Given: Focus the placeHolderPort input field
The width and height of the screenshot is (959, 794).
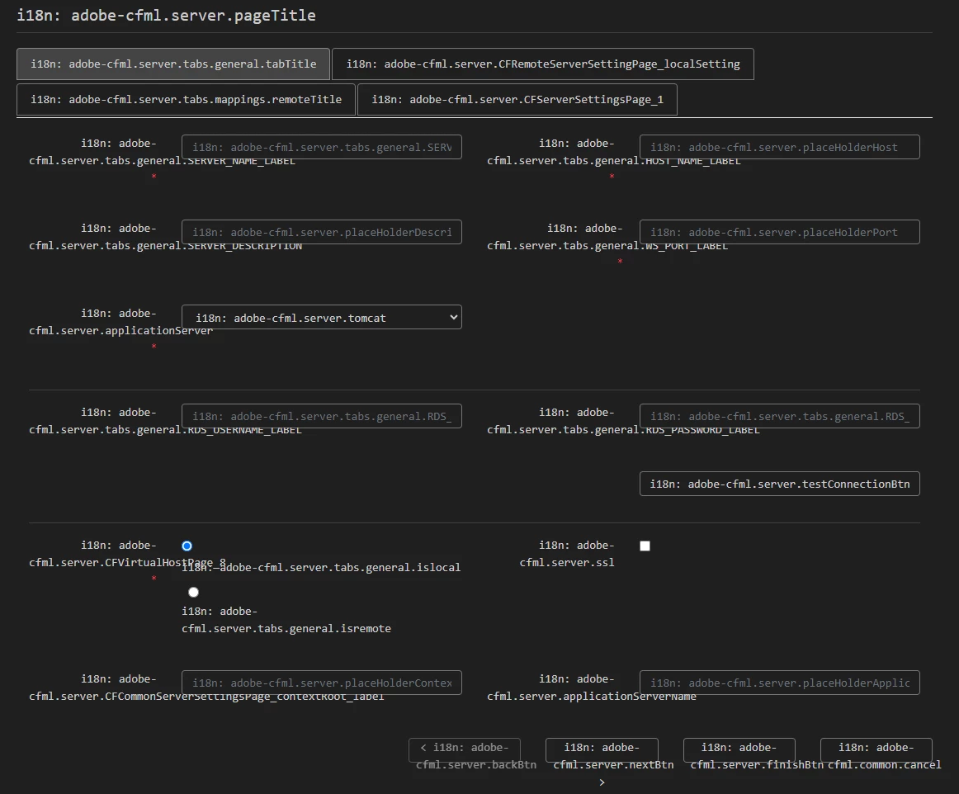Looking at the screenshot, I should click(x=779, y=233).
